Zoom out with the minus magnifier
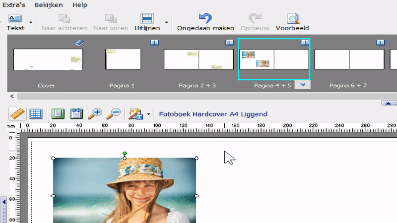 pyautogui.click(x=114, y=113)
